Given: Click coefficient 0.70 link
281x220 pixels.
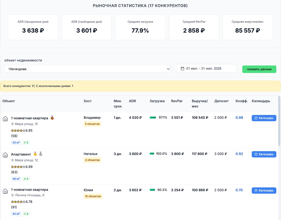Looking at the screenshot, I should [x=239, y=190].
